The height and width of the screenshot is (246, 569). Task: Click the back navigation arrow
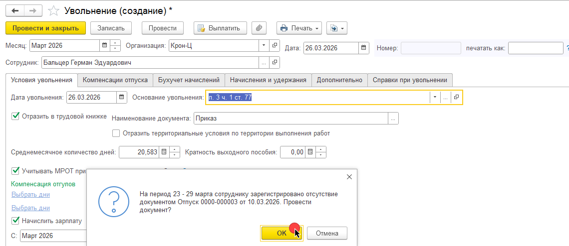[15, 10]
